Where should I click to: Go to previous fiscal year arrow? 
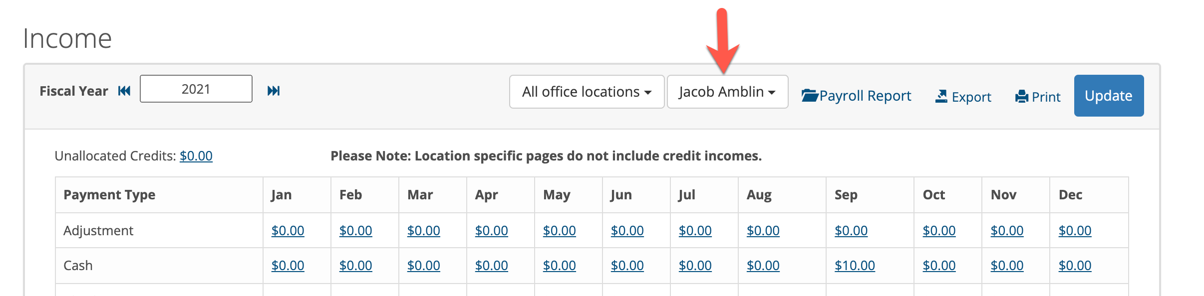(x=124, y=91)
